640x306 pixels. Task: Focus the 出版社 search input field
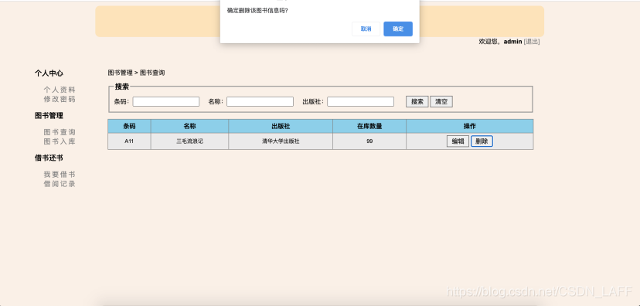360,101
